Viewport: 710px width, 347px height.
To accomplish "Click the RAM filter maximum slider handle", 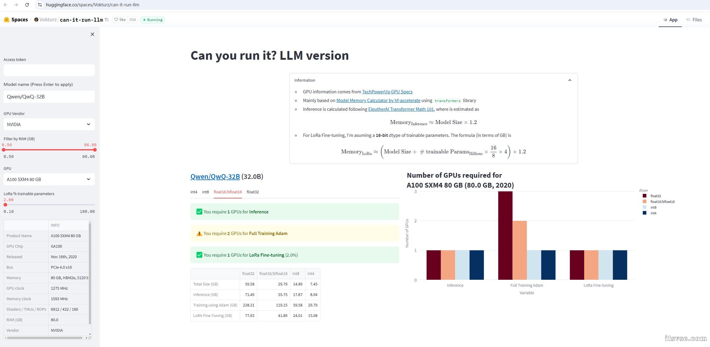I will point(95,149).
